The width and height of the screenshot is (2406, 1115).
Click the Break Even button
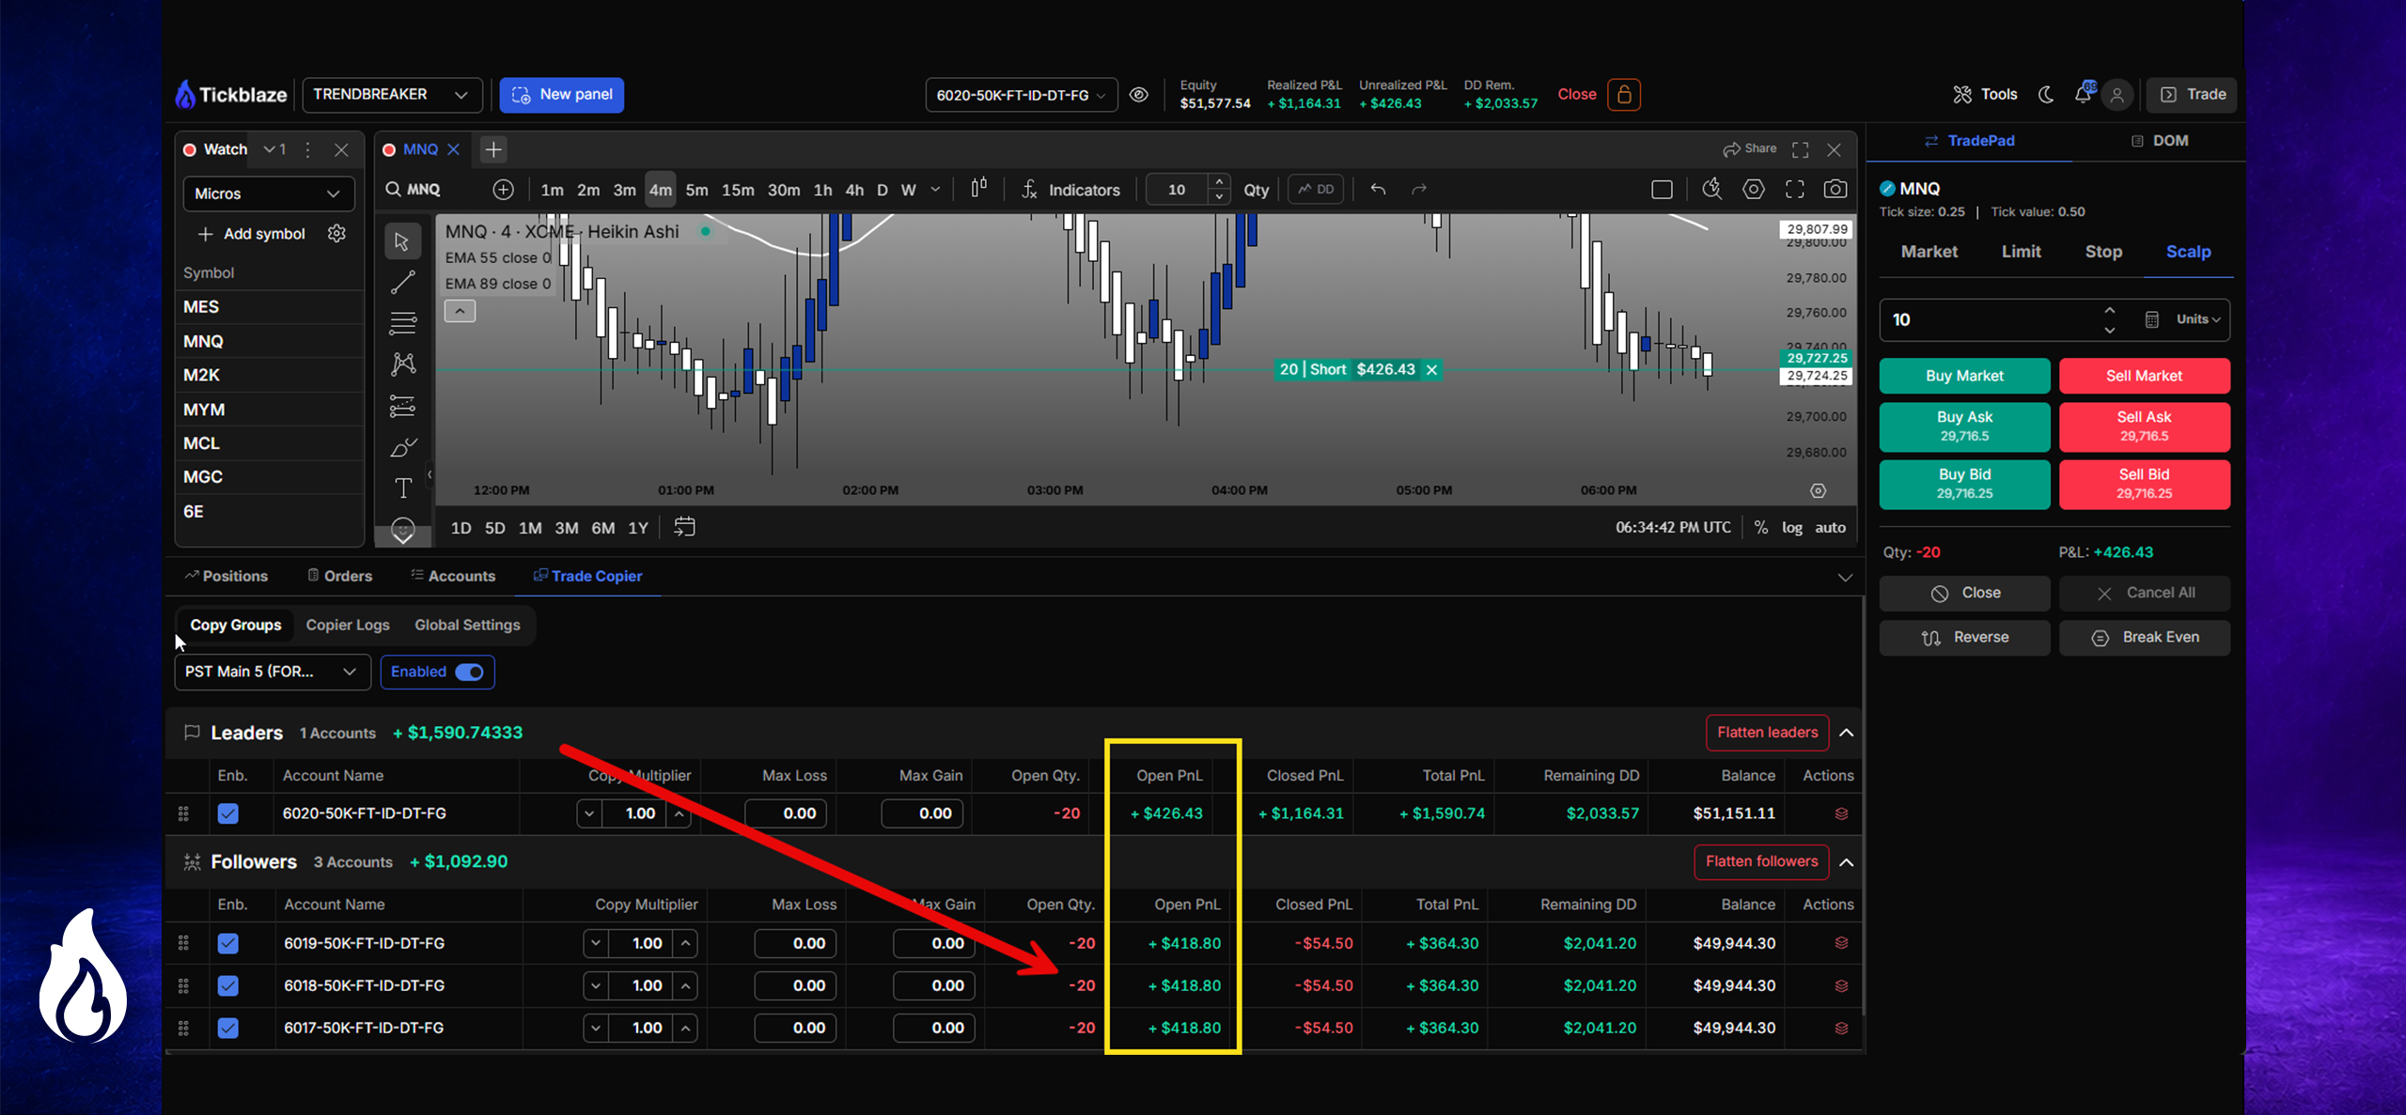coord(2144,637)
